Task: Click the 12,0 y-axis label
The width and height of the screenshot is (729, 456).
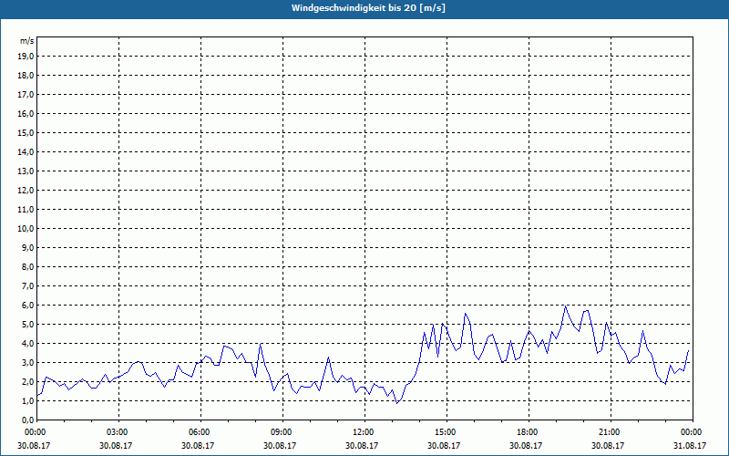Action: coord(26,191)
